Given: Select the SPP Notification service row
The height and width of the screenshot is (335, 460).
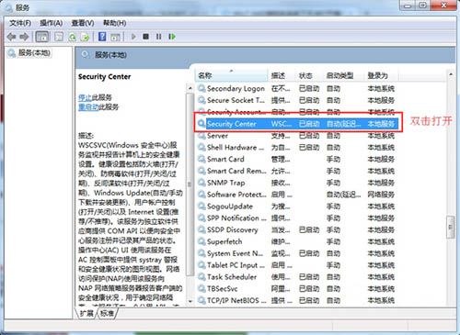Looking at the screenshot, I should [x=297, y=218].
